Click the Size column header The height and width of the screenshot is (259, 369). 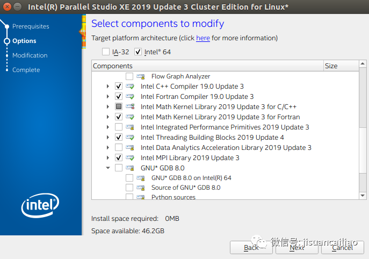(341, 66)
